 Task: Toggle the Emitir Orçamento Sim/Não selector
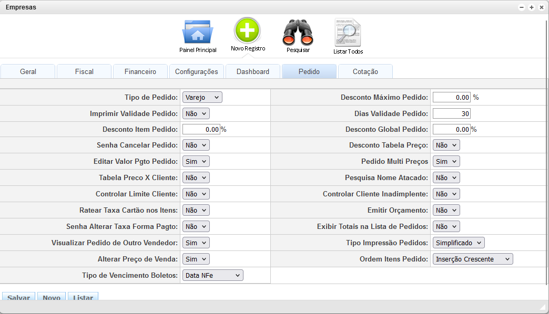[446, 210]
